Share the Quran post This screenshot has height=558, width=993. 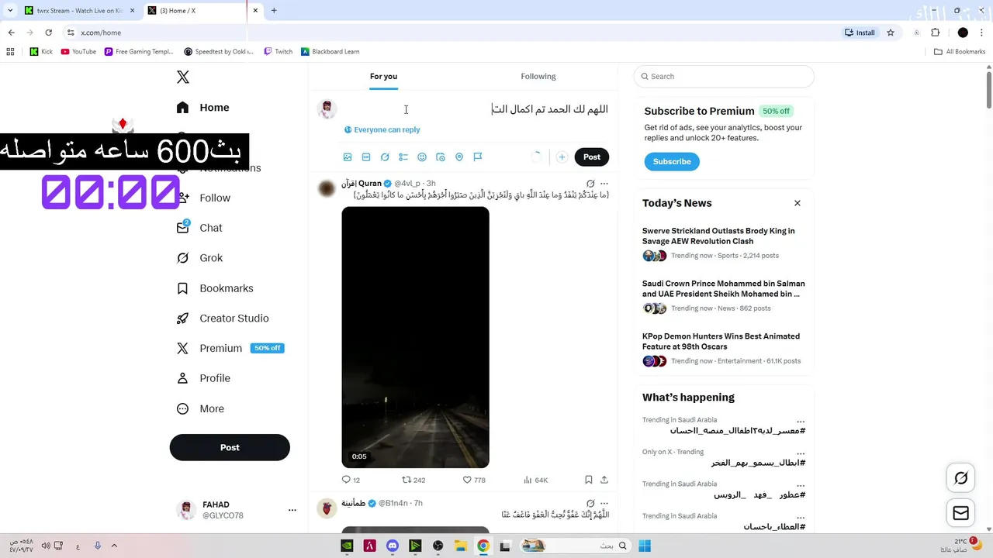click(x=604, y=480)
